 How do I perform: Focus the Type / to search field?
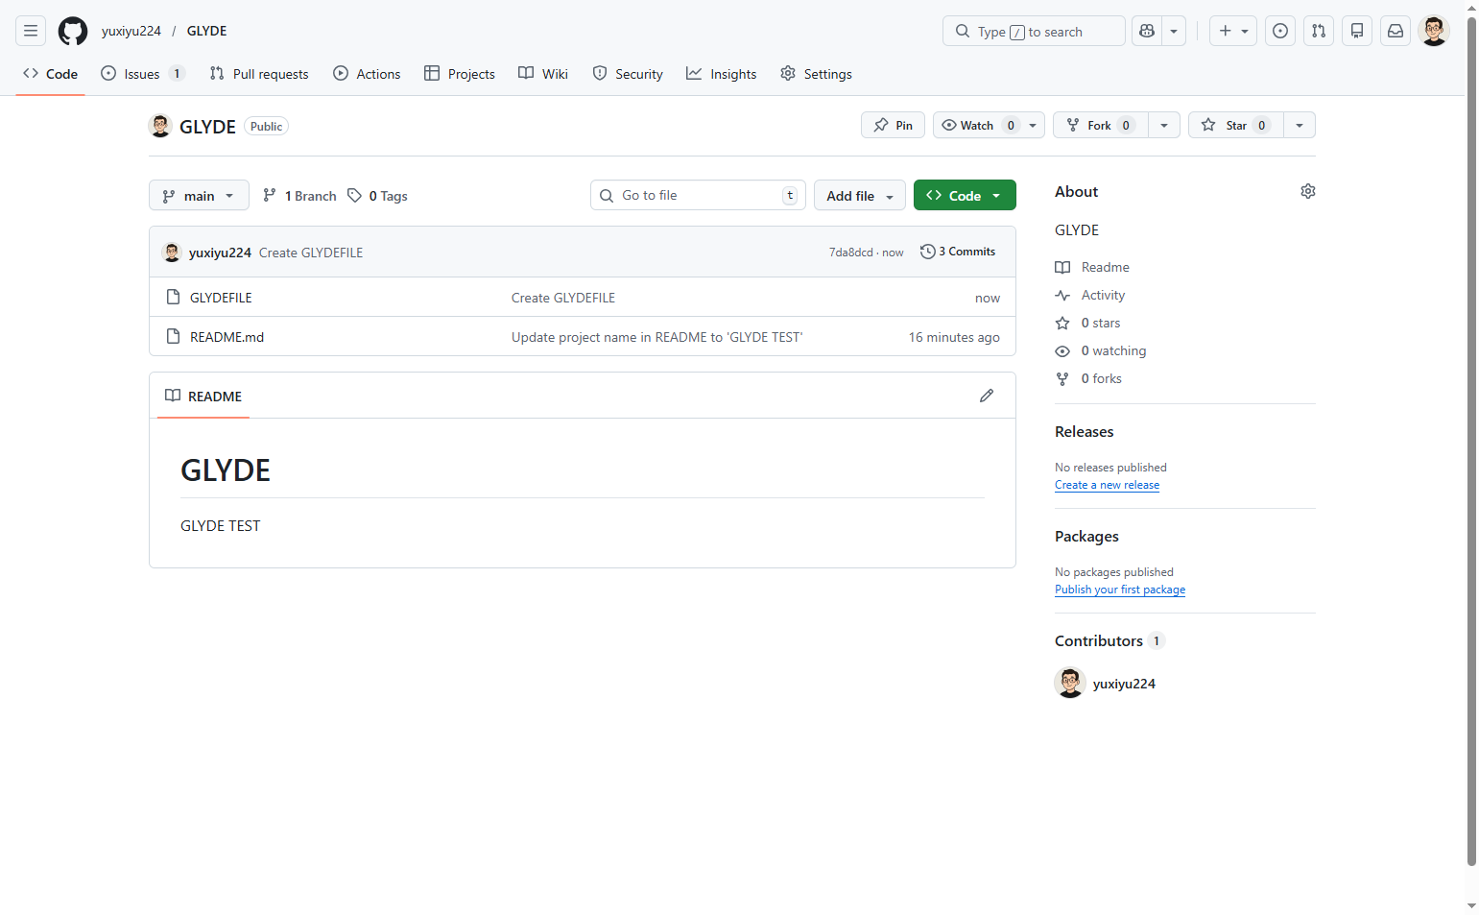(x=1034, y=31)
